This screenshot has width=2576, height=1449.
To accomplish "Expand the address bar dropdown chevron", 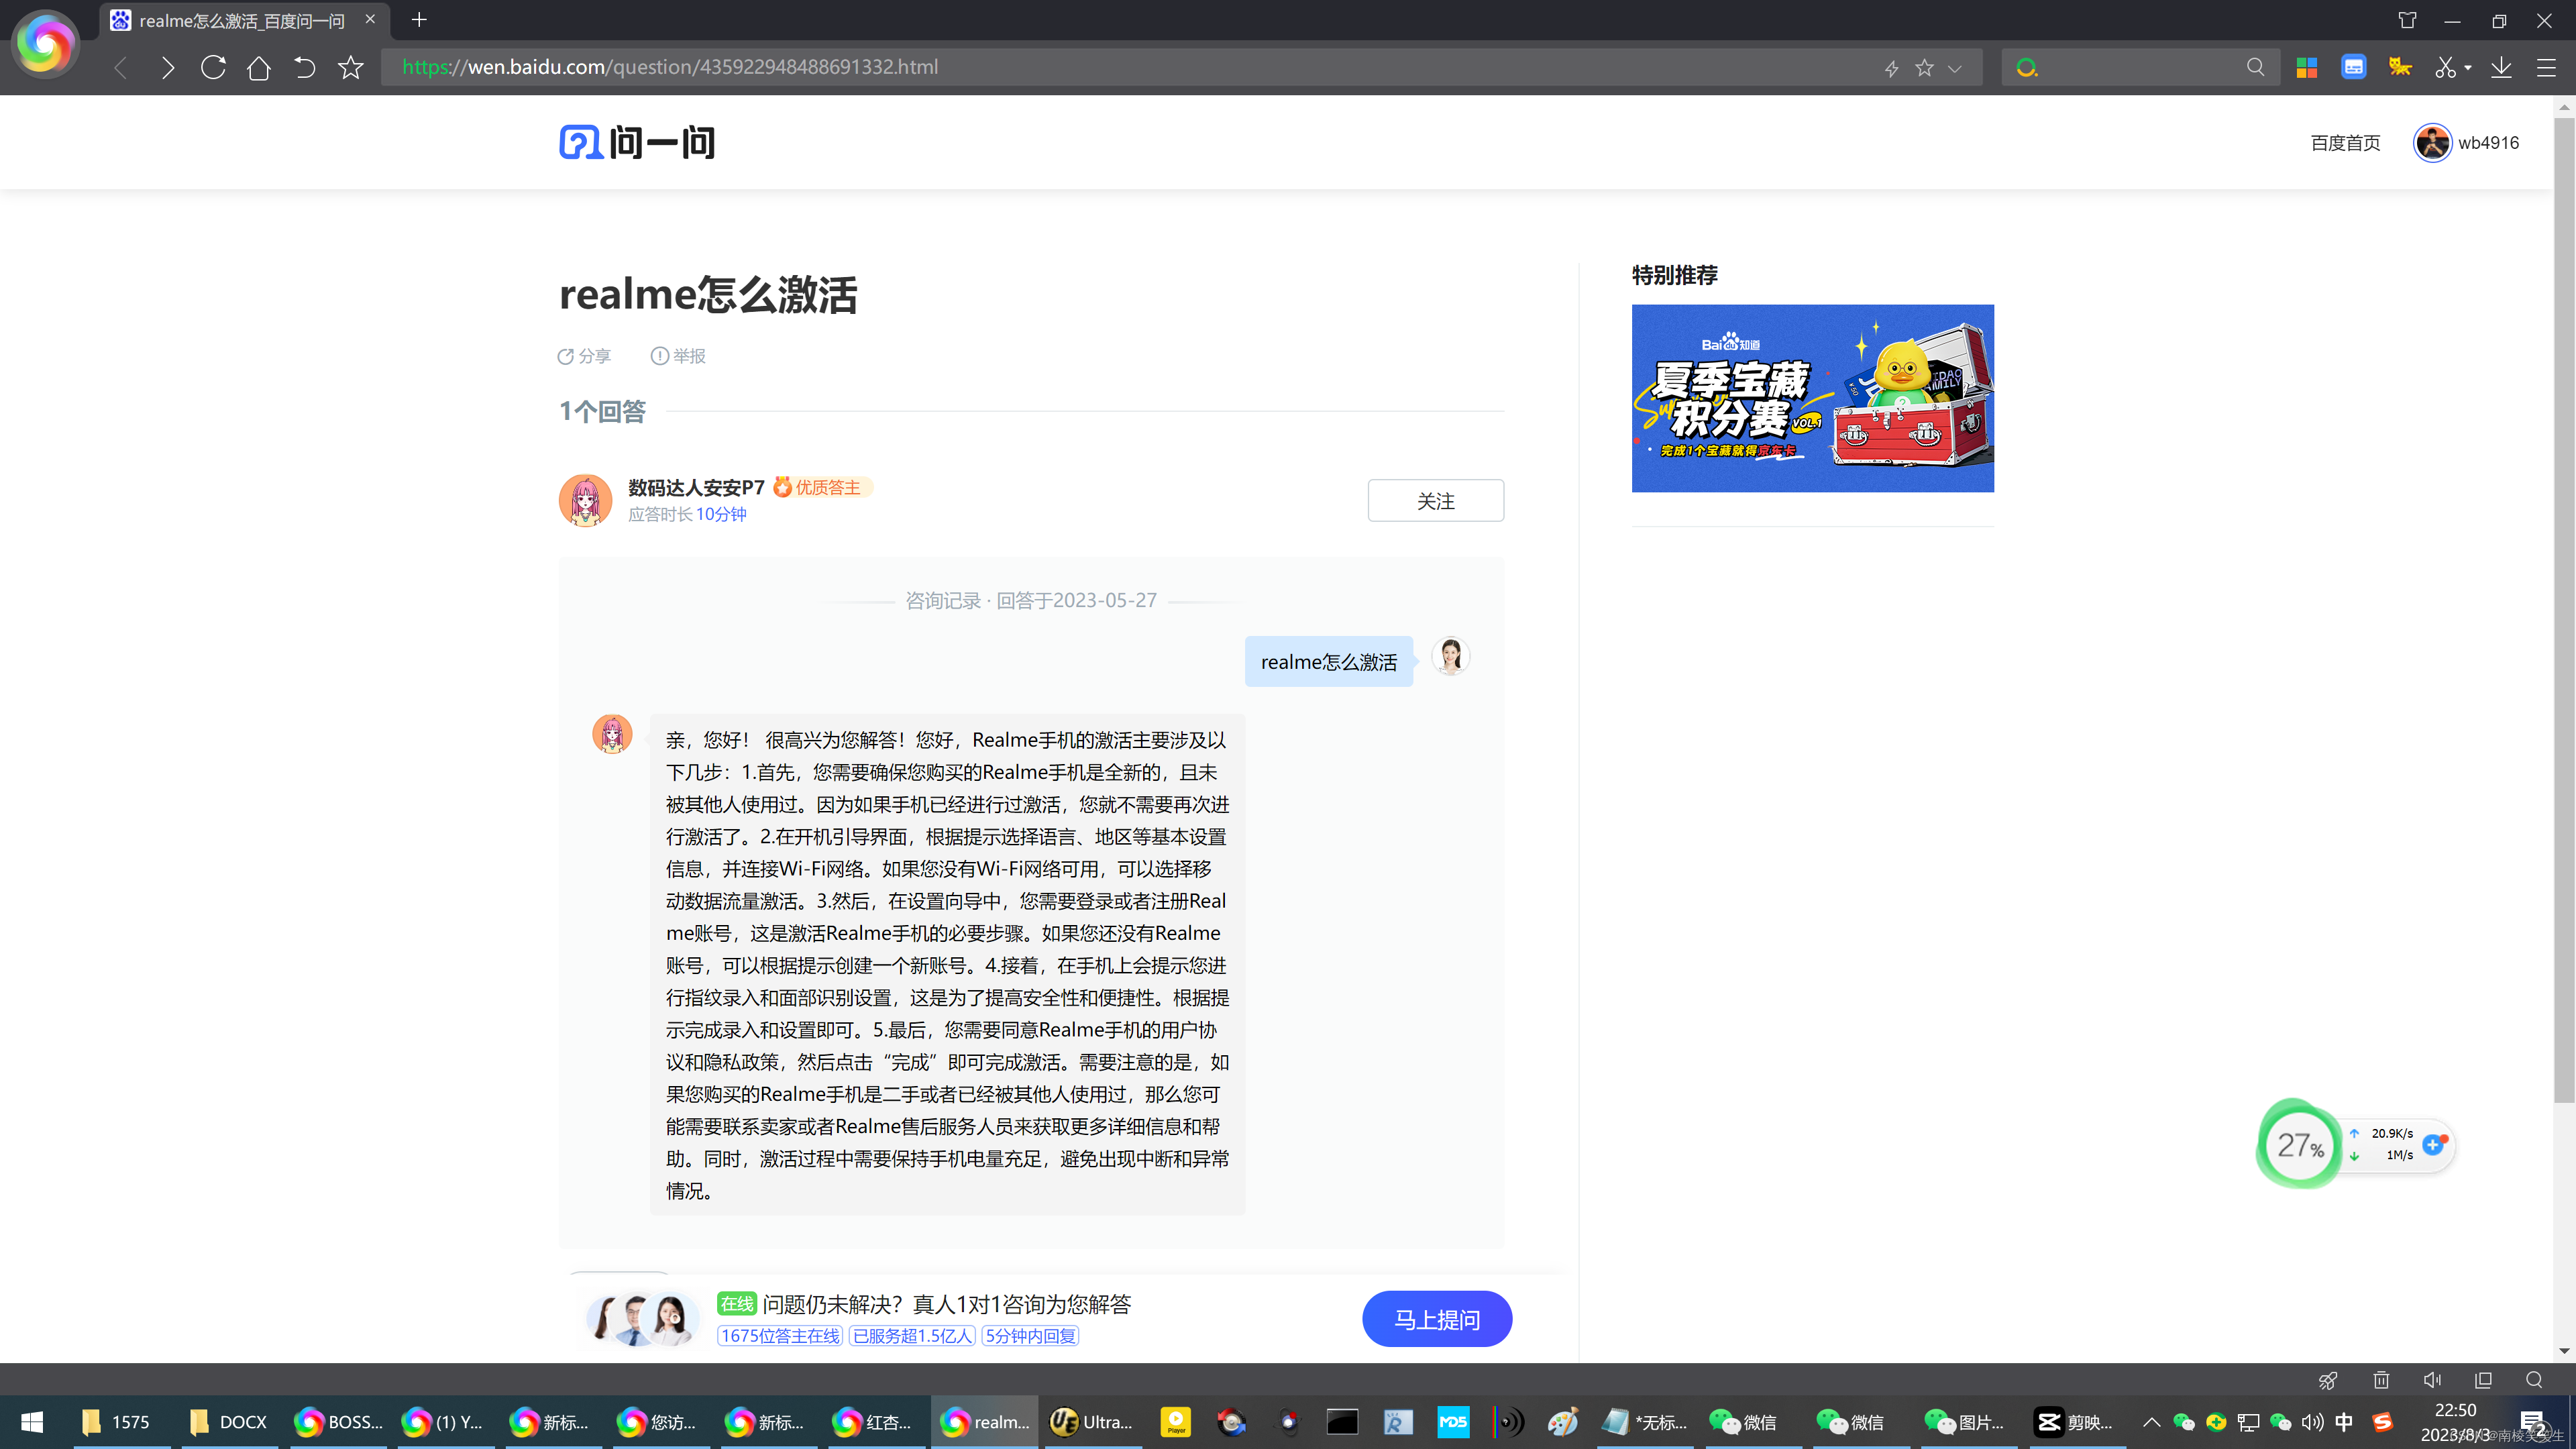I will pyautogui.click(x=1955, y=68).
